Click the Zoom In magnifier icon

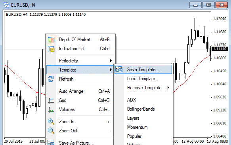coord(51,122)
